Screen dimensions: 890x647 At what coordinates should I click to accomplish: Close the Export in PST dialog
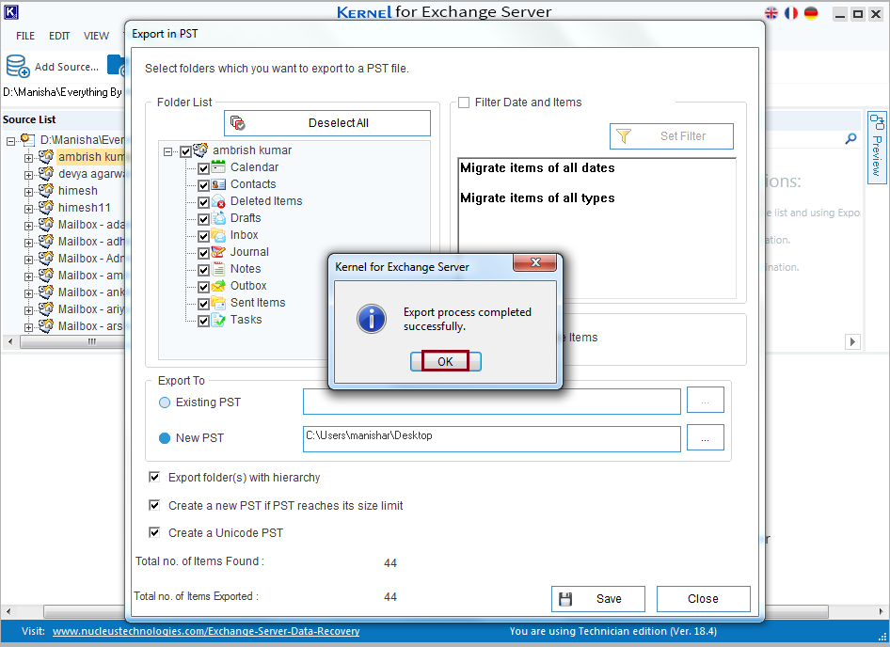click(x=704, y=599)
